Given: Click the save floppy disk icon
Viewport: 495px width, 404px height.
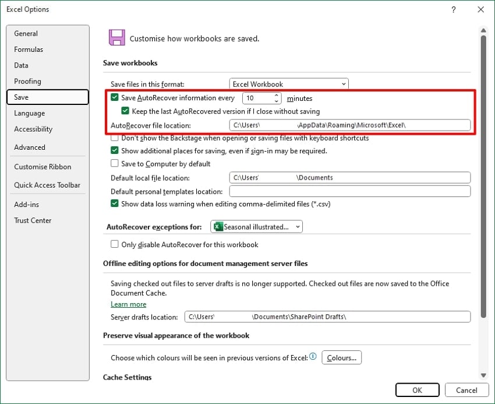Looking at the screenshot, I should [116, 37].
